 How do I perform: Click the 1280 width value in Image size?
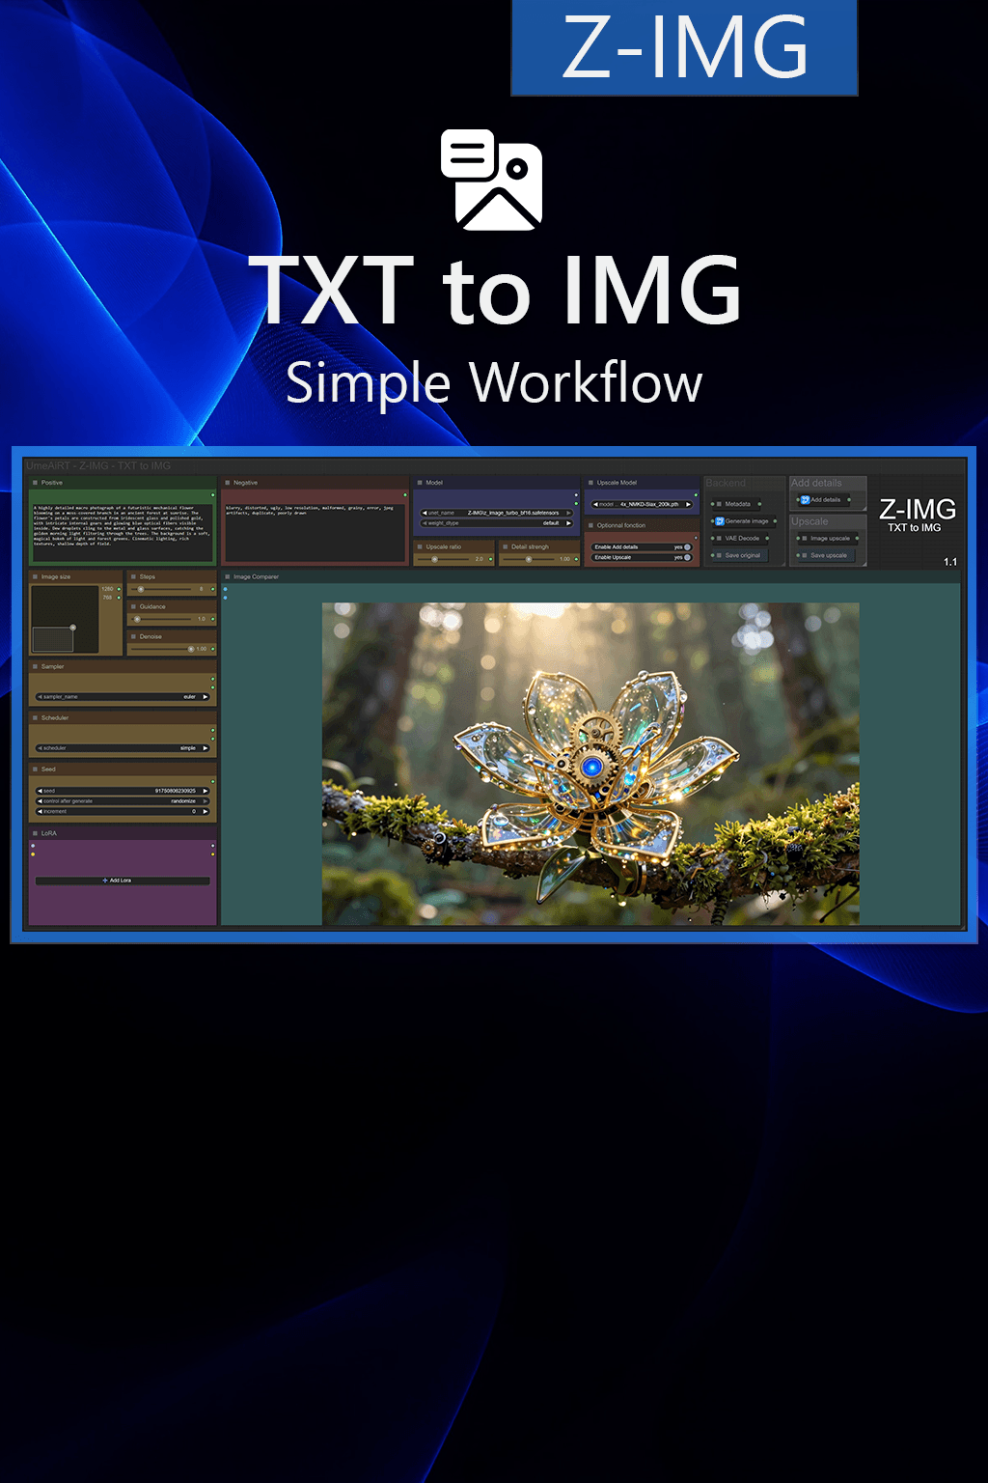[x=107, y=589]
